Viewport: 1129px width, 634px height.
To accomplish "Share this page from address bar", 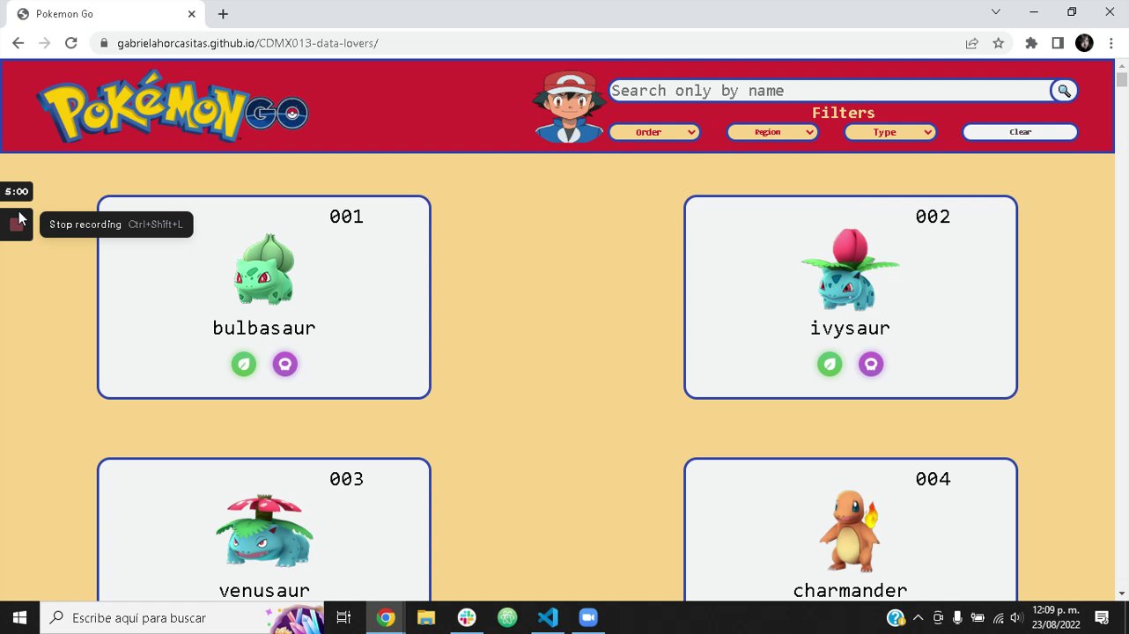I will 971,43.
